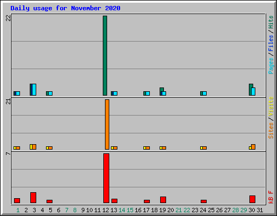Image resolution: width=277 pixels, height=216 pixels.
Task: Click the orange Sites bar for day 3
Action: tap(34, 147)
